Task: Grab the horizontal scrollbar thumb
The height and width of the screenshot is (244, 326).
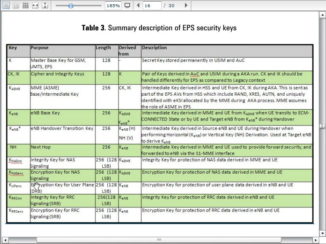Action: 159,240
